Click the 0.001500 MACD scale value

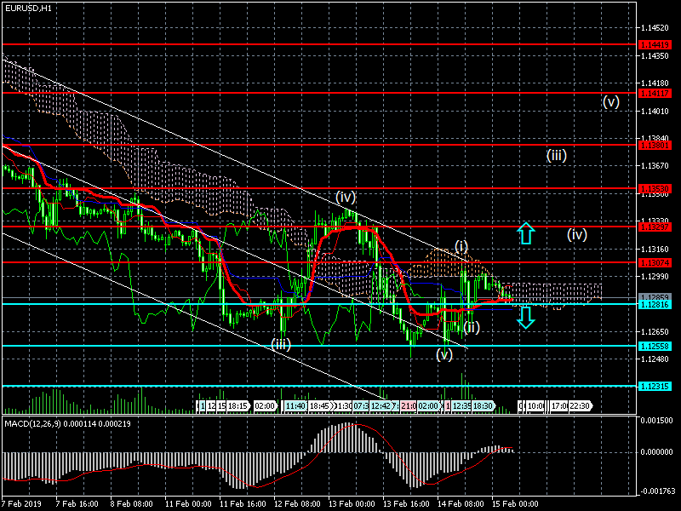[x=657, y=421]
